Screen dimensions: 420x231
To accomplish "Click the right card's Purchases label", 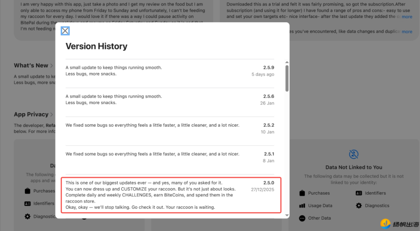I will [x=319, y=193].
